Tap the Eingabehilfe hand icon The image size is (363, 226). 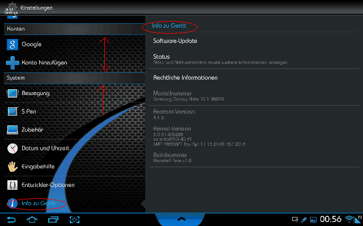click(x=12, y=167)
